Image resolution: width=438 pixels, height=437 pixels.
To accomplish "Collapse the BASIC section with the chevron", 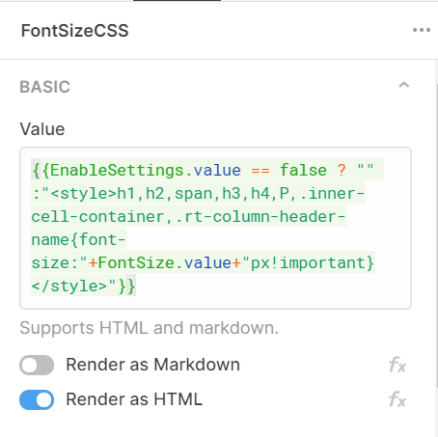I will [x=404, y=85].
